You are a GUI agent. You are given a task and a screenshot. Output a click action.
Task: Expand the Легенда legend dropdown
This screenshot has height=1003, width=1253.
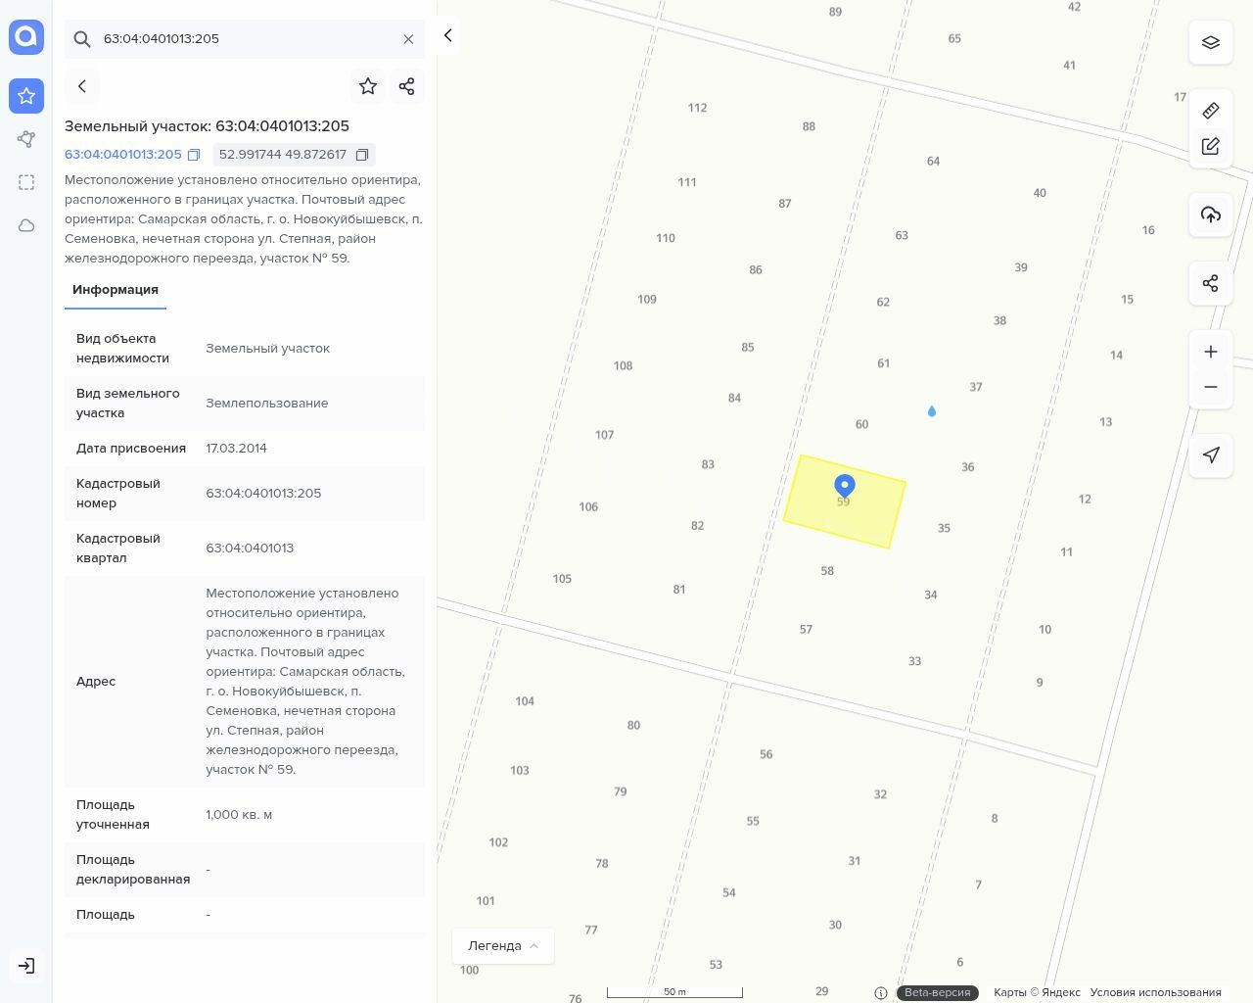tap(503, 945)
